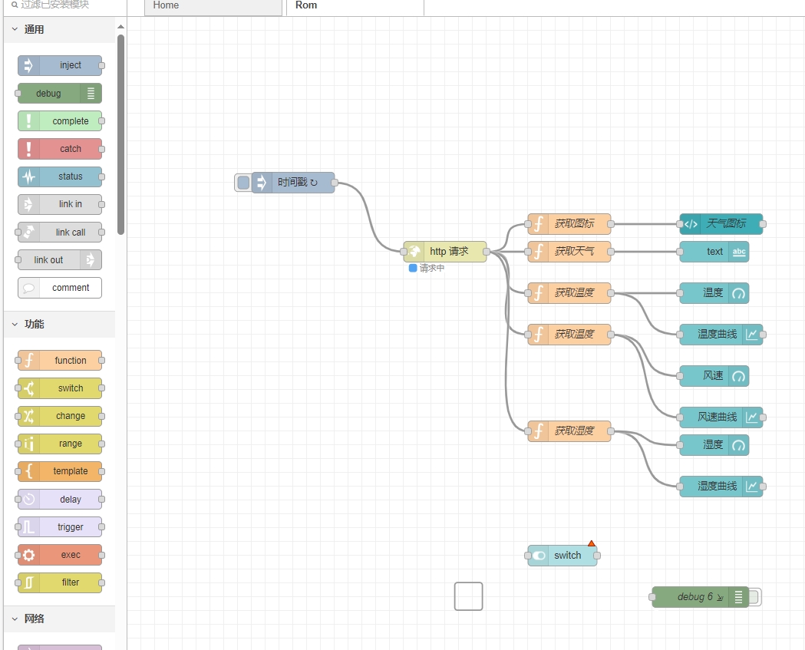Viewport: 805px width, 650px height.
Task: Collapse the 功能 palette category
Action: pos(15,324)
